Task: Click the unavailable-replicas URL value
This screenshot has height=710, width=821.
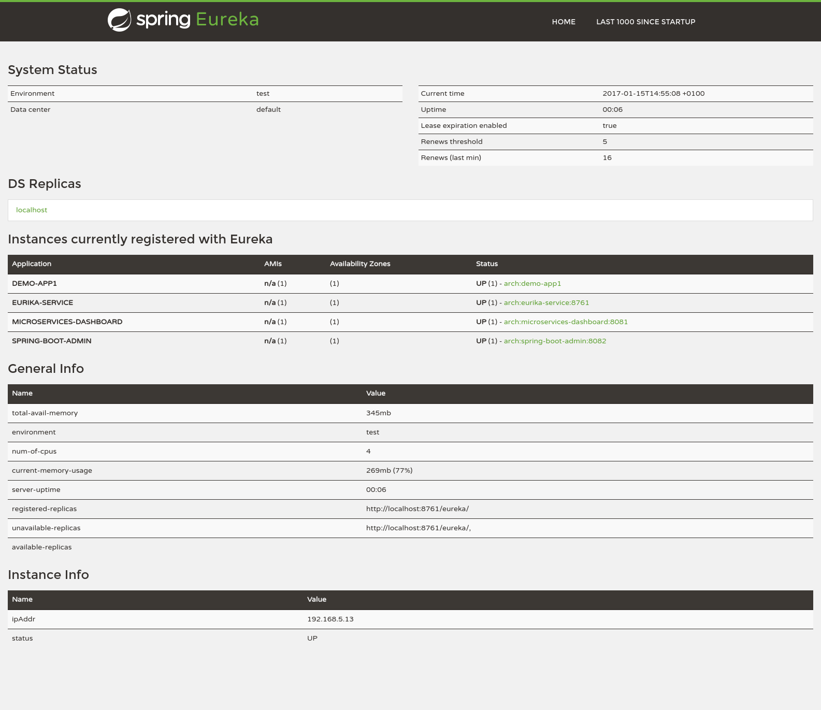Action: 419,528
